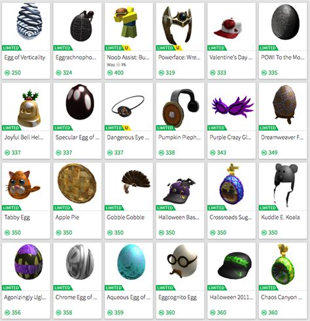Open the Kuddle E. Koala title link
Viewport: 310px width, 321px height.
(281, 217)
